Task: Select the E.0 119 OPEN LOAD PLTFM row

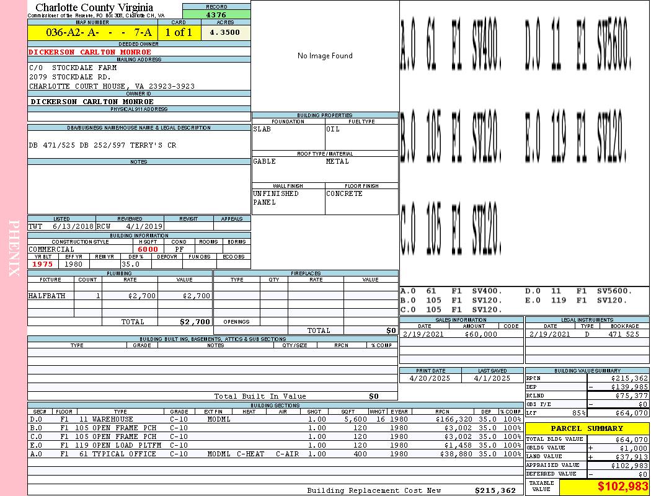Action: click(275, 445)
